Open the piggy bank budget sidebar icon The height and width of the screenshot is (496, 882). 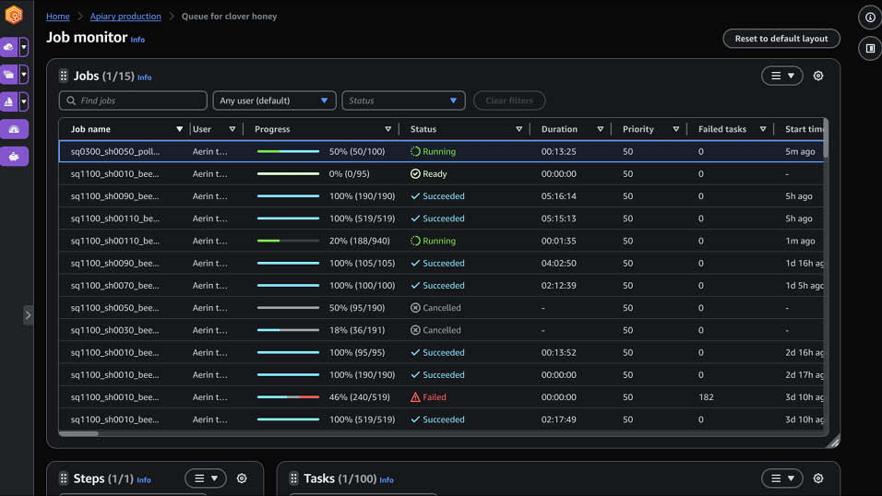(14, 157)
